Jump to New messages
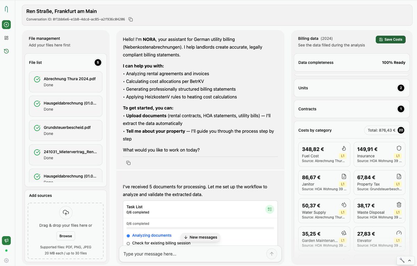This screenshot has width=417, height=266. [x=201, y=237]
